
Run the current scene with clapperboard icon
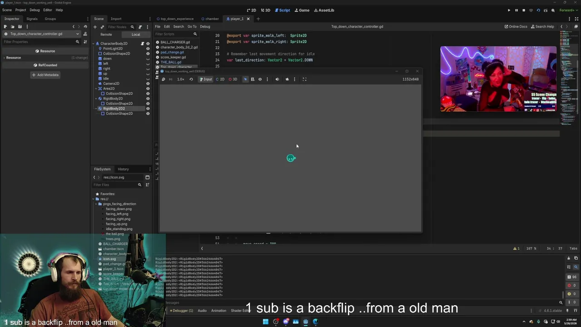[546, 10]
